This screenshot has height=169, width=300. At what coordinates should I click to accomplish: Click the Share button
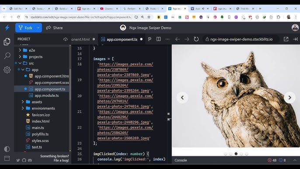[x=55, y=28]
